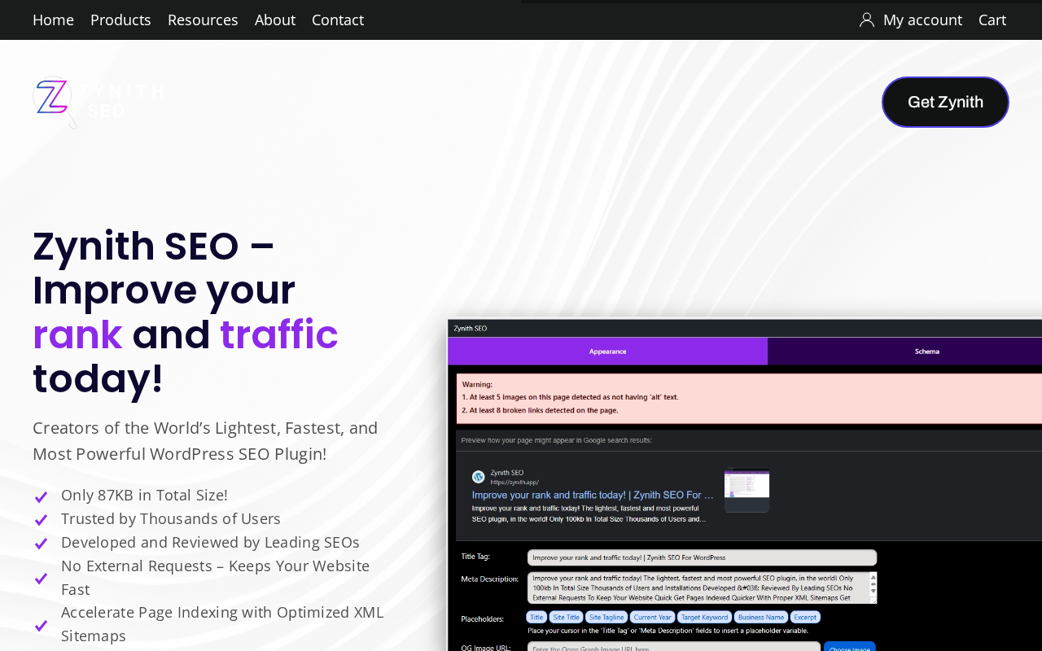Switch to the Schema tab in the plugin screenshot
1042x651 pixels.
tap(926, 352)
